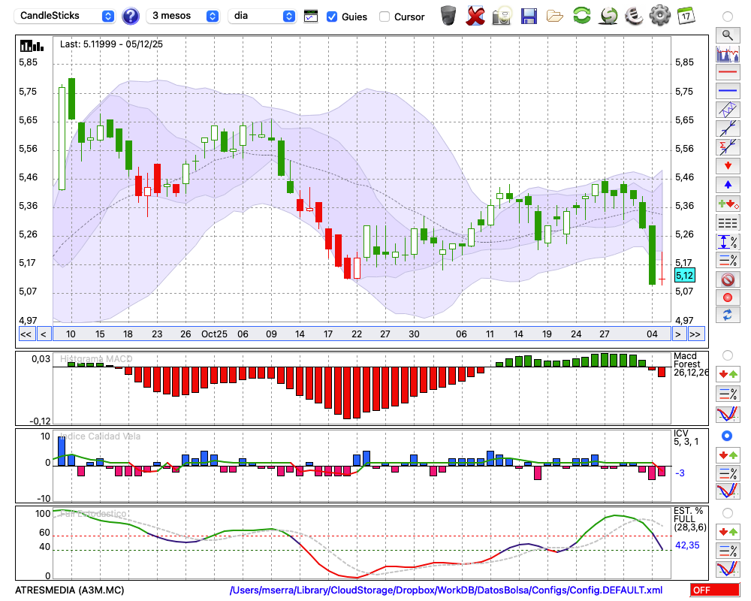Image resolution: width=751 pixels, height=601 pixels.
Task: Select the blue horizontal line tool
Action: [728, 91]
